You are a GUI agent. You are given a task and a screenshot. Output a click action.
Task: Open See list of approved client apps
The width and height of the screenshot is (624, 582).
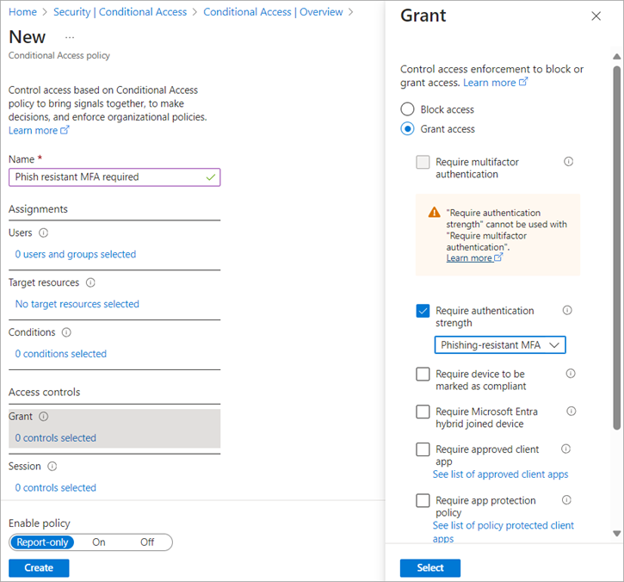500,474
